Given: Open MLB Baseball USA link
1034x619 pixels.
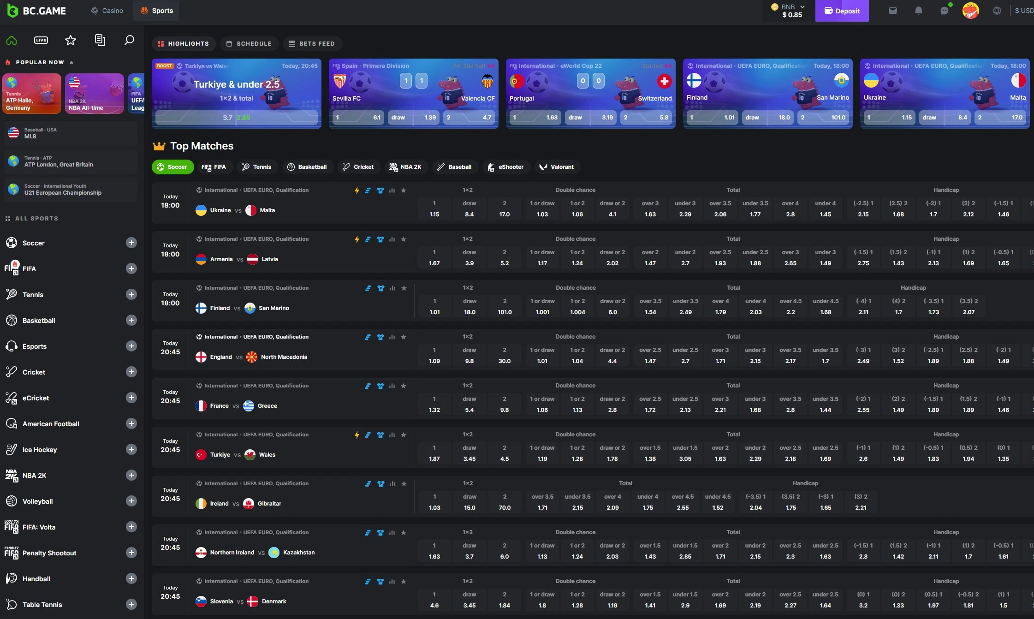Looking at the screenshot, I should pos(71,133).
